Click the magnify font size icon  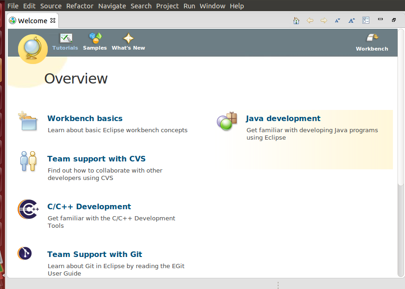tap(352, 20)
